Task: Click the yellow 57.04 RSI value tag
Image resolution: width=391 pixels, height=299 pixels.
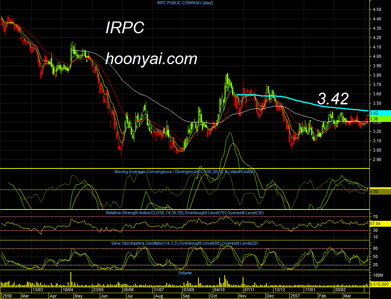Action: point(380,224)
